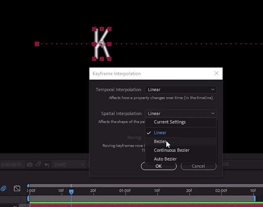The image size is (263, 207).
Task: Open the Graph Editor icon
Action: [x=17, y=188]
